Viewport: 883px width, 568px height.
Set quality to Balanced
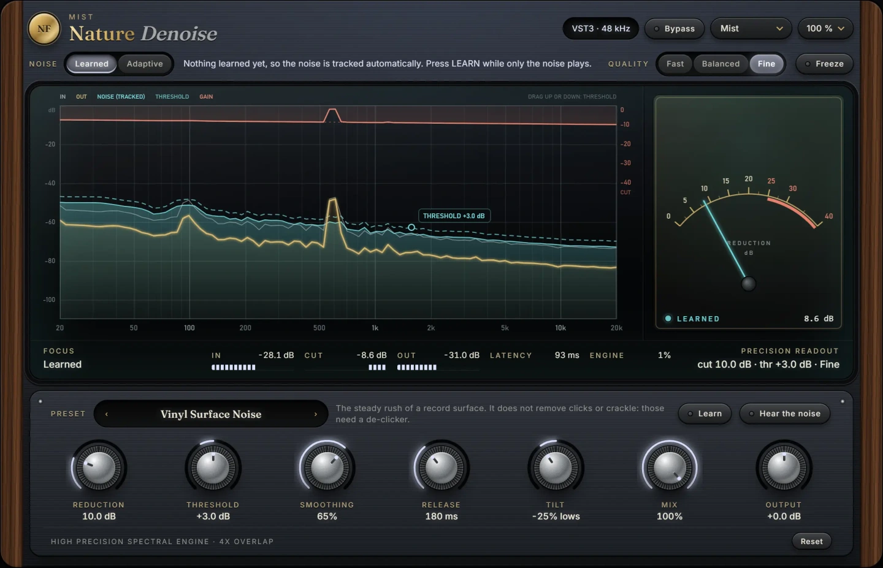tap(721, 64)
